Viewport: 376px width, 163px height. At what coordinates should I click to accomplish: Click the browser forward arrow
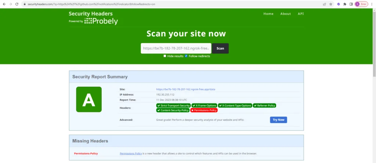click(10, 4)
